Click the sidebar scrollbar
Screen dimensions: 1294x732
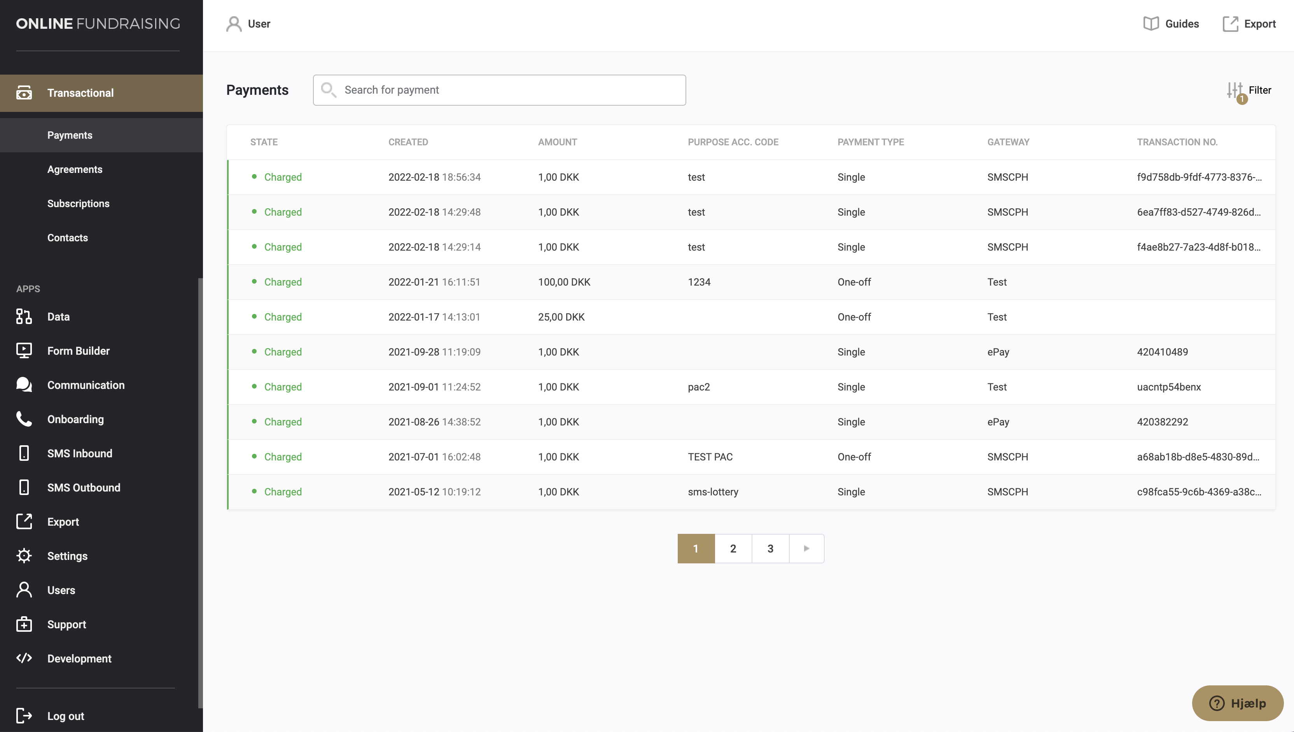coord(200,493)
